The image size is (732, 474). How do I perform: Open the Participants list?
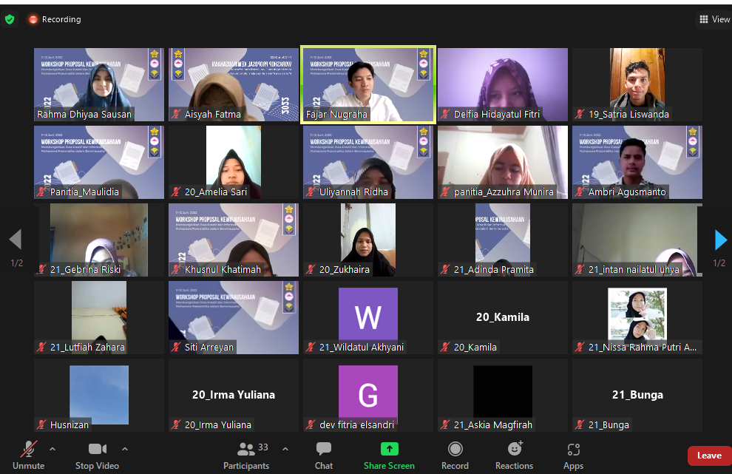tap(246, 455)
